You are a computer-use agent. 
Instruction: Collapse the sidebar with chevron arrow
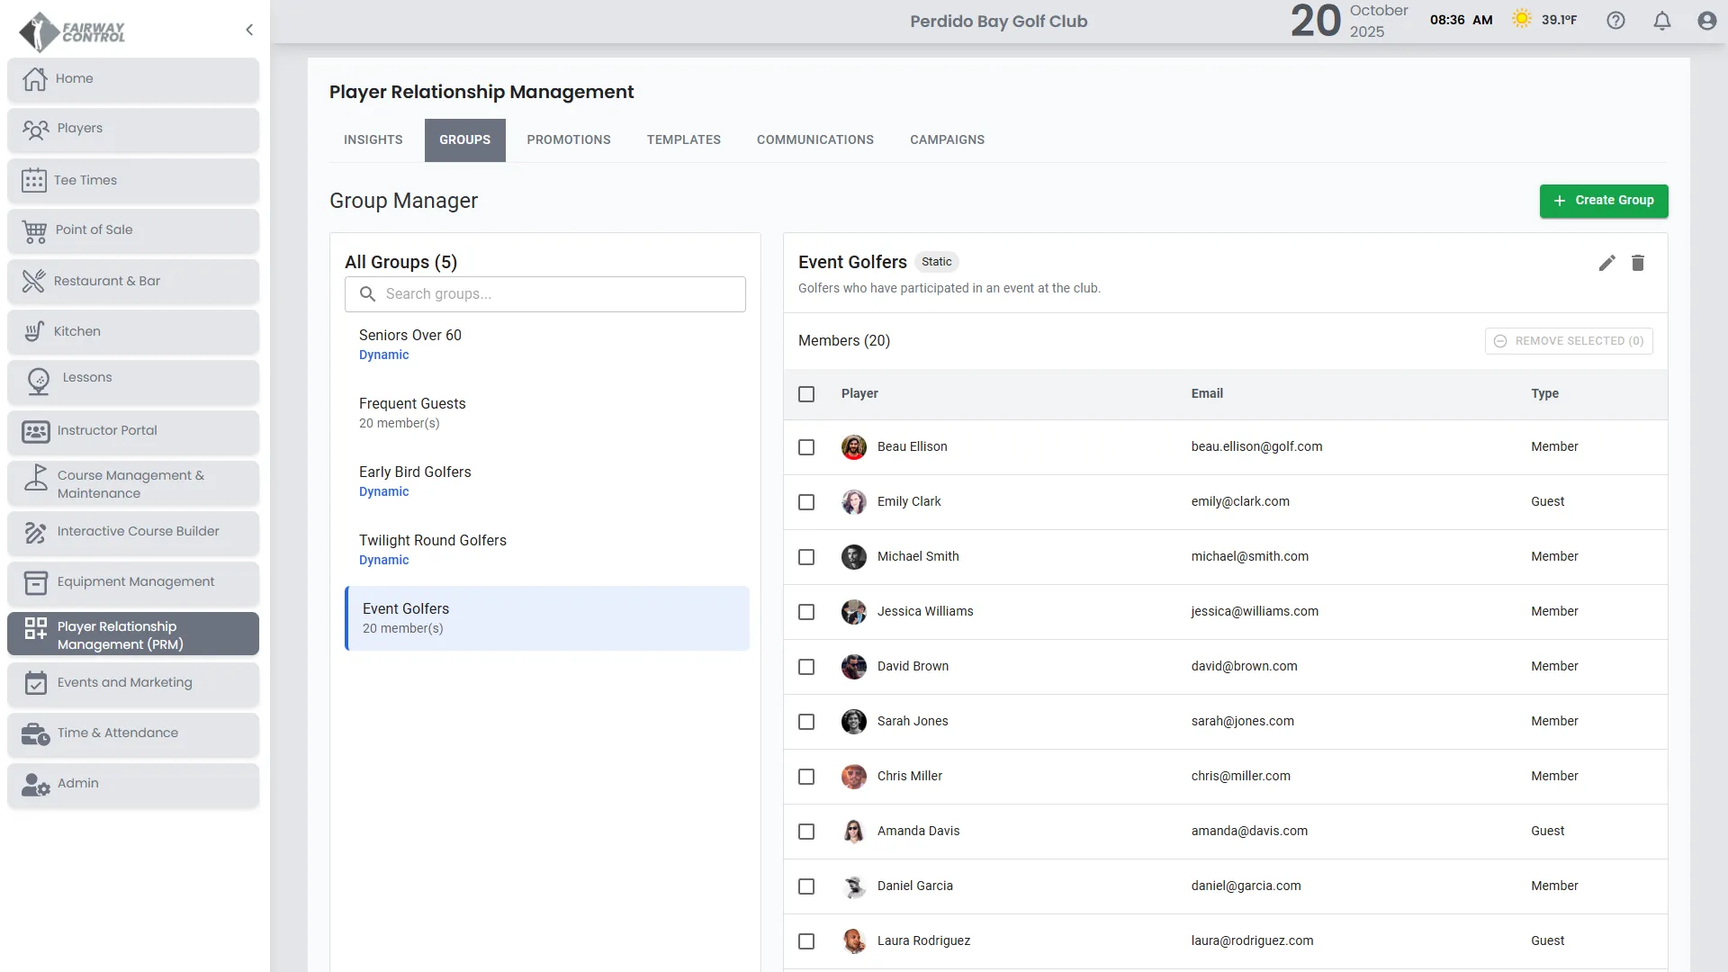point(249,30)
